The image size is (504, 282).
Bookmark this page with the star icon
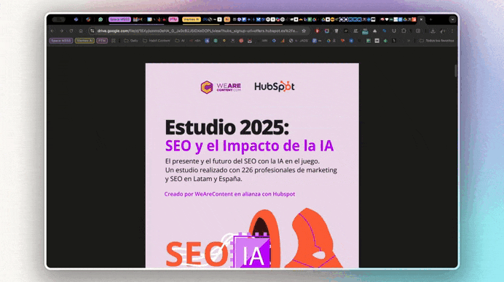coord(304,31)
